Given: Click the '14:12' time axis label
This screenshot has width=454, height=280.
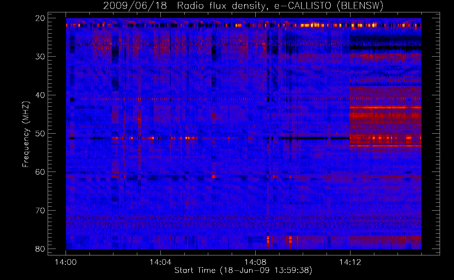Looking at the screenshot, I should (x=350, y=262).
